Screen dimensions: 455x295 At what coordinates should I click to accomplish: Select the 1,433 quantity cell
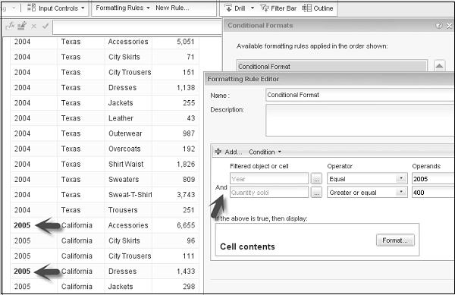176,271
